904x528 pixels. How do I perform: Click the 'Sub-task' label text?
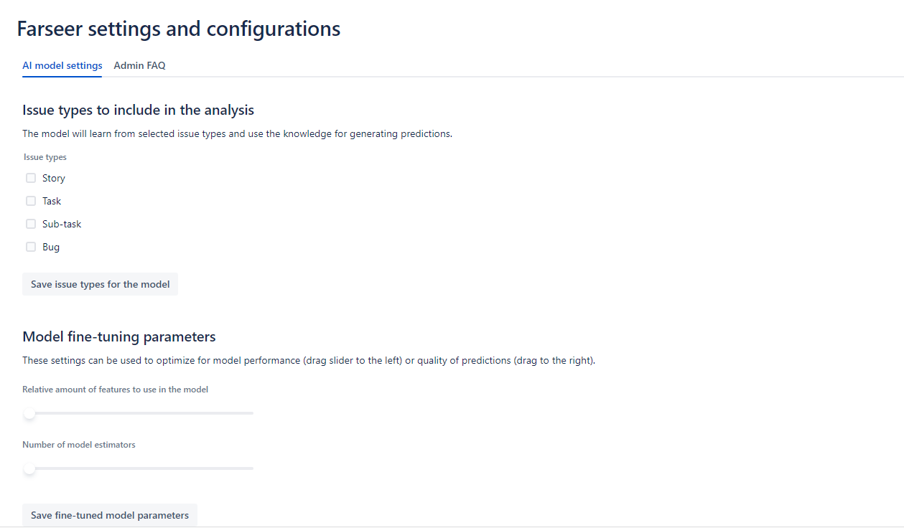coord(62,224)
